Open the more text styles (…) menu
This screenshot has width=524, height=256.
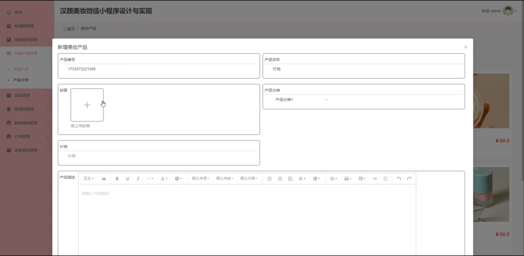pyautogui.click(x=150, y=178)
